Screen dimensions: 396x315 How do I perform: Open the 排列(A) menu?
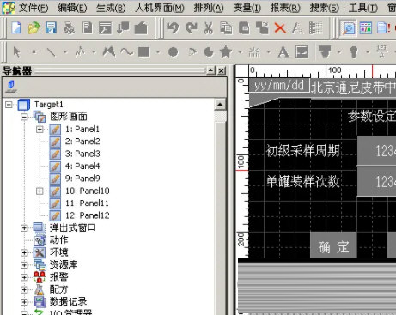[209, 8]
